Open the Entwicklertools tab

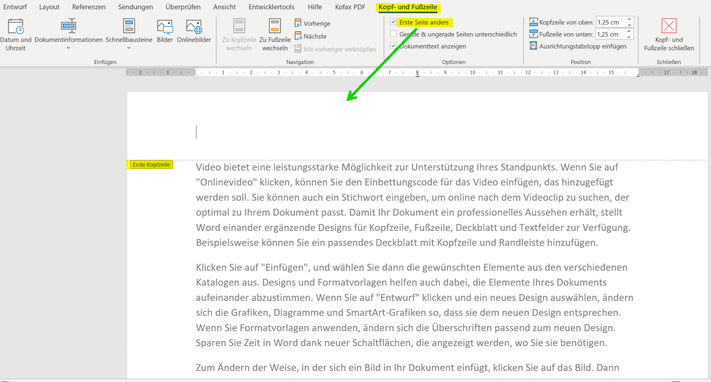271,7
